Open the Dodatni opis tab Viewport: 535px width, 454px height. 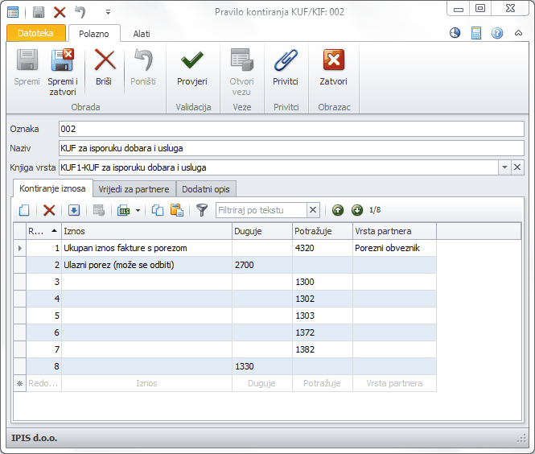tap(206, 189)
